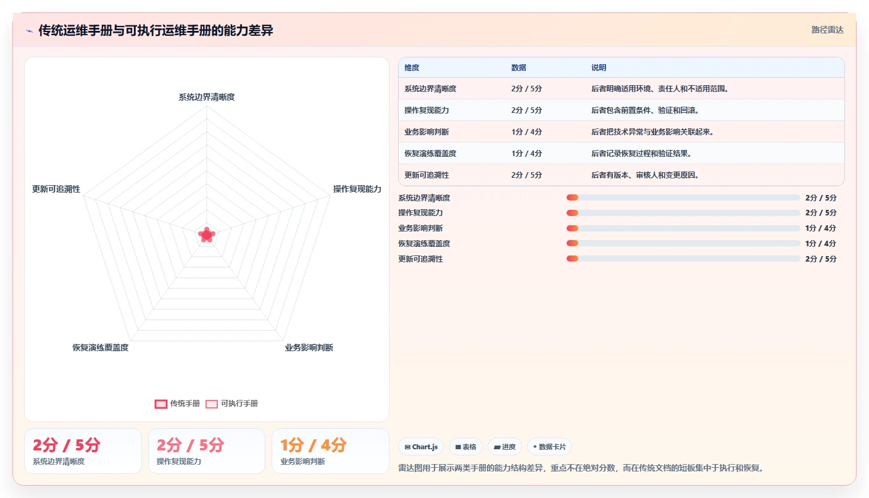The image size is (869, 498).
Task: Click the 操作复现能力 progress bar
Action: click(683, 213)
